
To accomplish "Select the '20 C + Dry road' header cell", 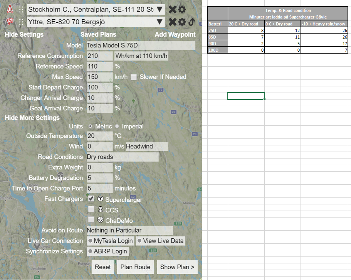I will (246, 24).
